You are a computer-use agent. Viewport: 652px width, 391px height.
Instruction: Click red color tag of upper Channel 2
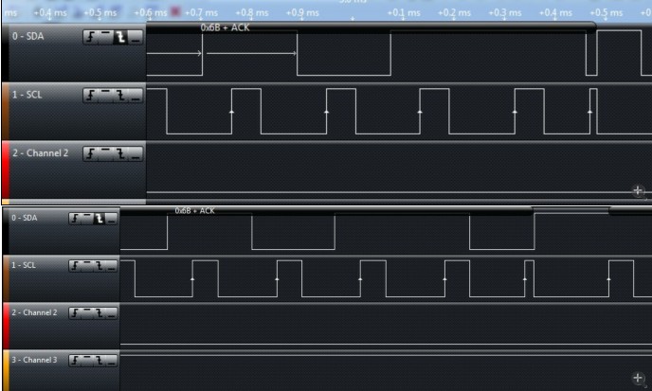[x=5, y=169]
